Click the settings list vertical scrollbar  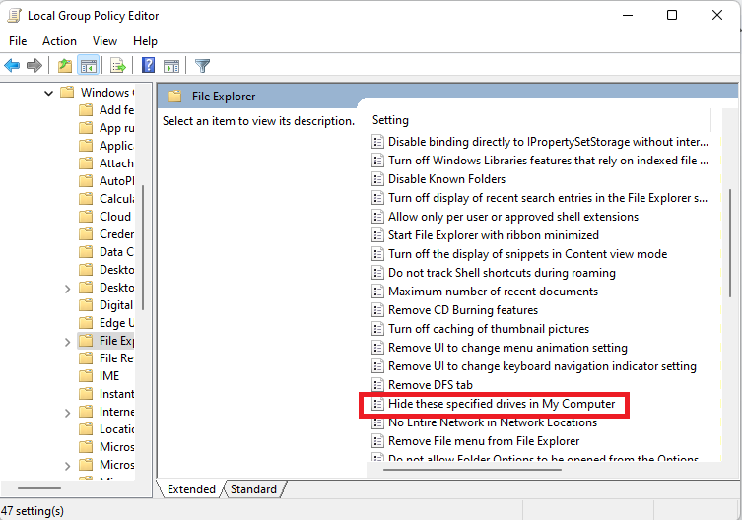(730, 242)
